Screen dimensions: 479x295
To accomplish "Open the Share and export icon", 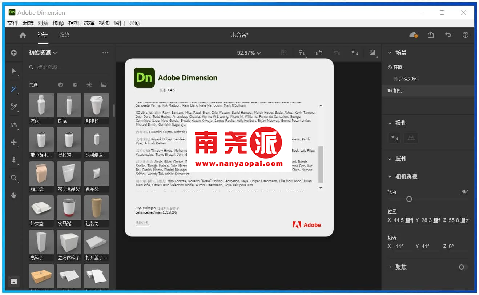I will (x=431, y=35).
